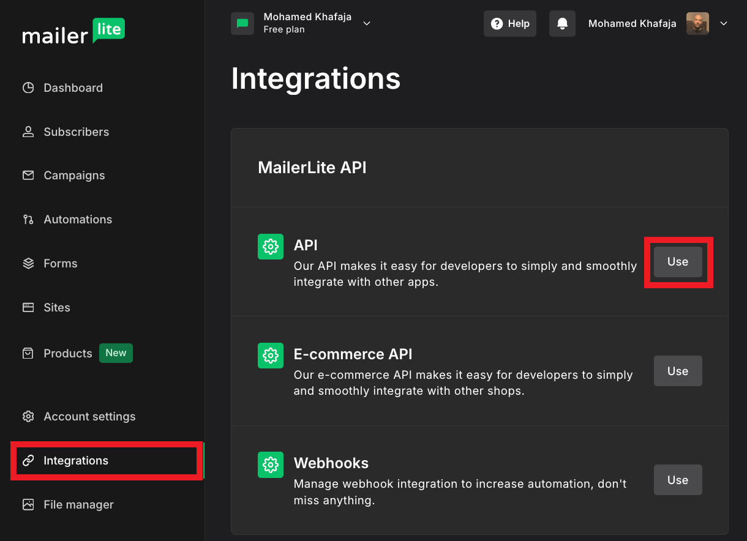Click the Sites browser icon
This screenshot has width=747, height=541.
point(28,307)
